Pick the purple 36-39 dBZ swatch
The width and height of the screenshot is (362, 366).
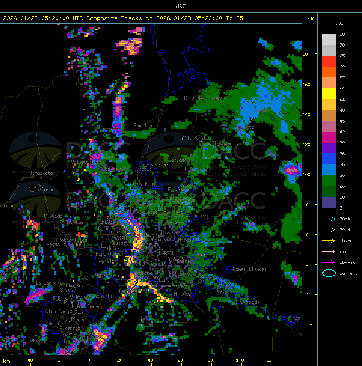[329, 148]
